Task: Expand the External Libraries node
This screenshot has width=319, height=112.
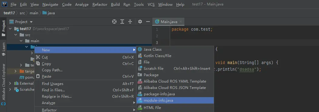Action: point(10,83)
